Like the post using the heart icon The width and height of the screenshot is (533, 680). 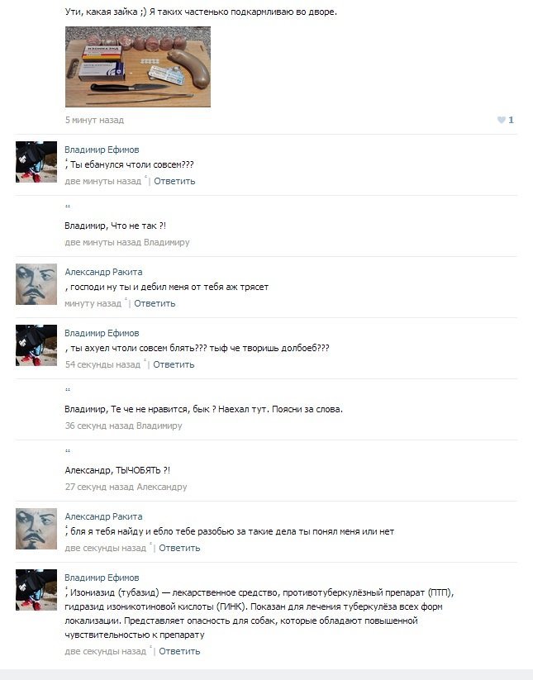coord(501,120)
